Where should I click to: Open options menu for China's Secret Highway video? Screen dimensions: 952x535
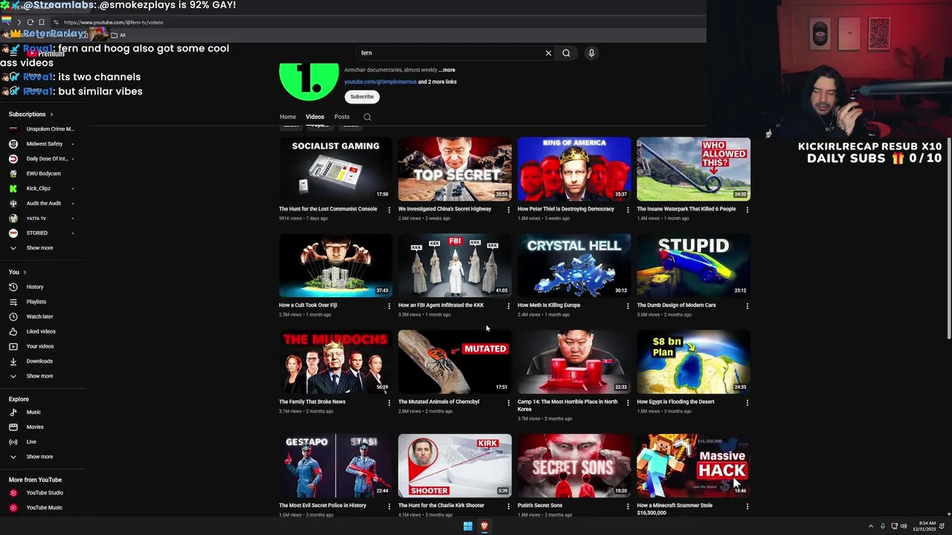point(509,210)
